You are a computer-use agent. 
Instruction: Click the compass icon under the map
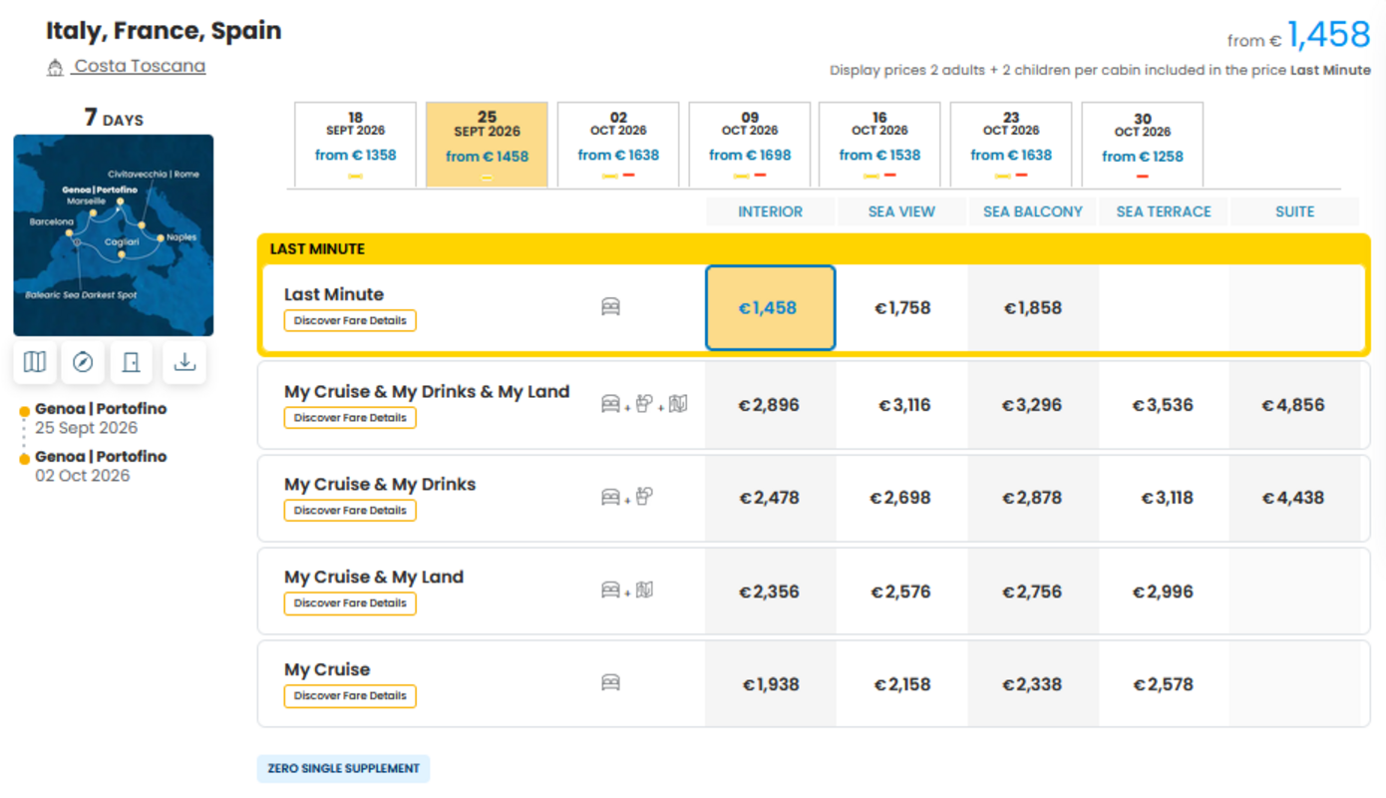83,362
